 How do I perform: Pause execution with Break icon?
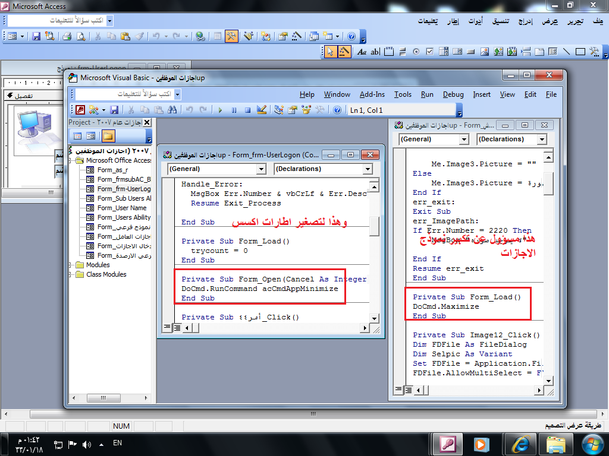(234, 110)
